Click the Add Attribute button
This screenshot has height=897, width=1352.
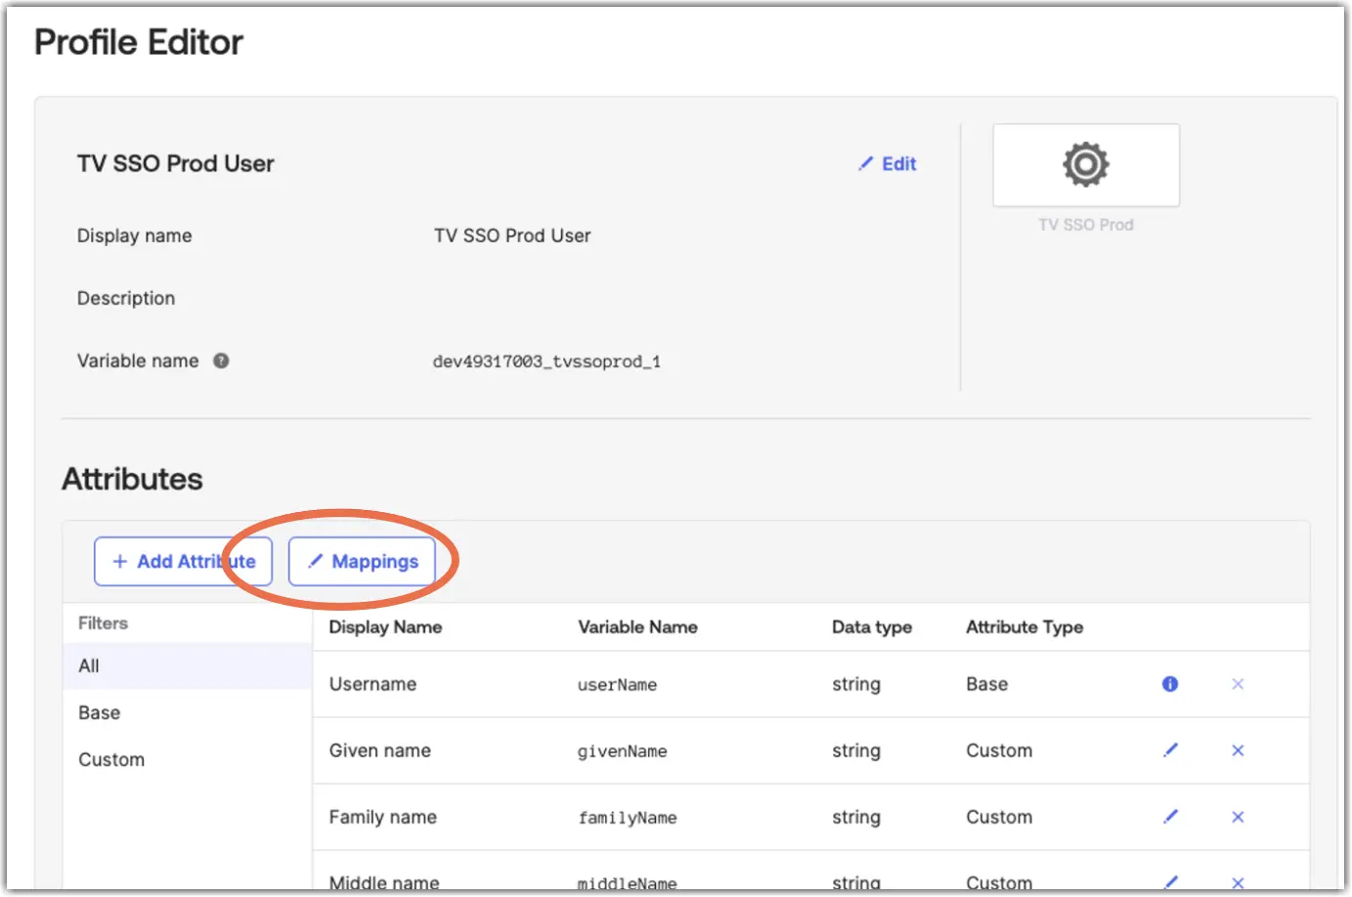tap(183, 562)
